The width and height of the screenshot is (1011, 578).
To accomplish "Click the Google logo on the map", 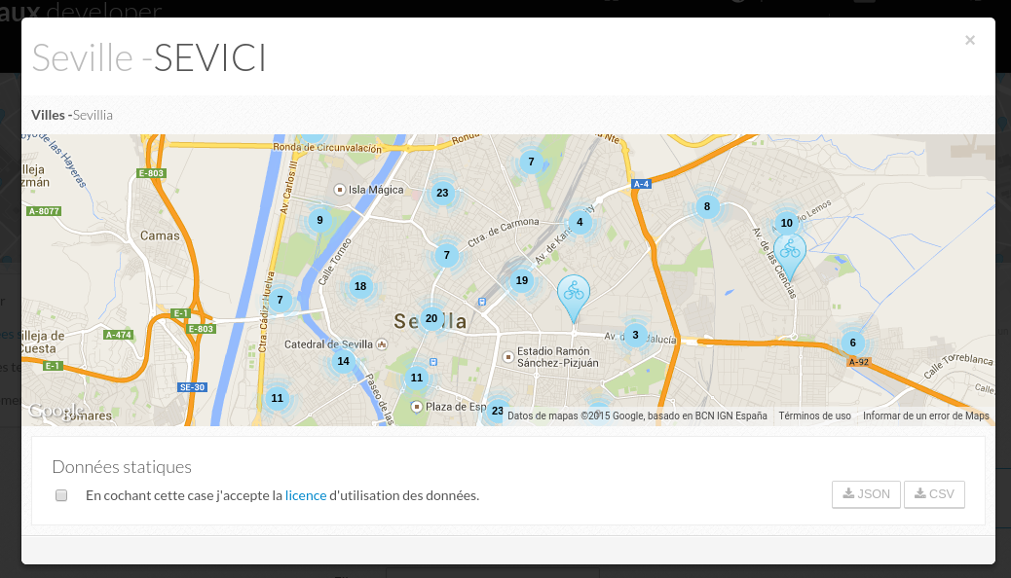I will click(x=56, y=411).
